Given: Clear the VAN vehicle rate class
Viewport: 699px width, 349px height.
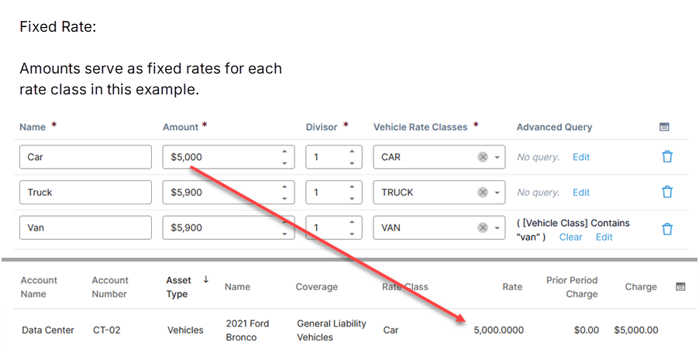Looking at the screenshot, I should pos(483,228).
